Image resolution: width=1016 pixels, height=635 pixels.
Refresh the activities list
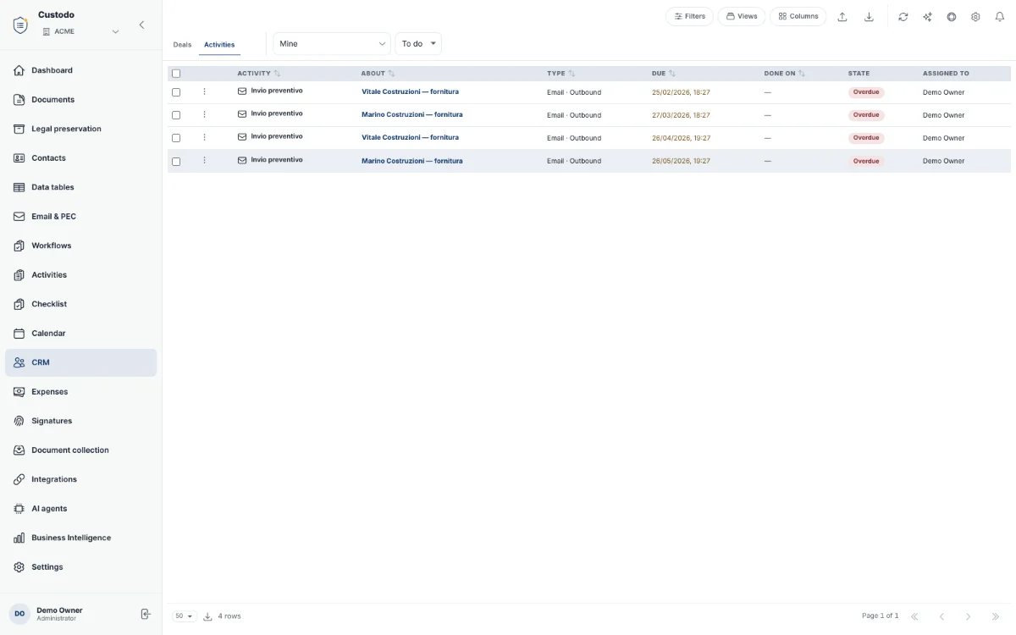coord(903,17)
